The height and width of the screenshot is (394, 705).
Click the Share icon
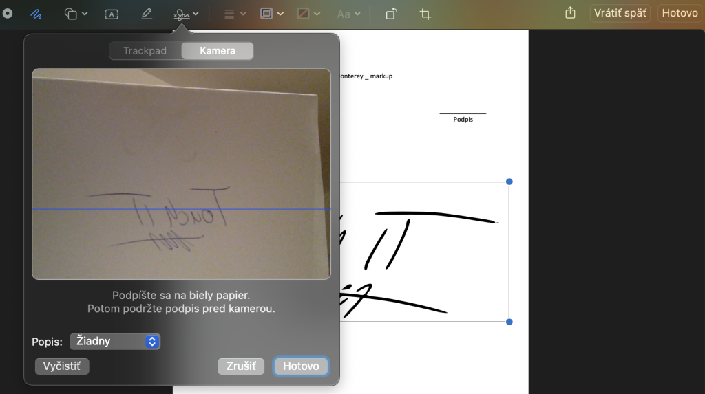[x=570, y=13]
